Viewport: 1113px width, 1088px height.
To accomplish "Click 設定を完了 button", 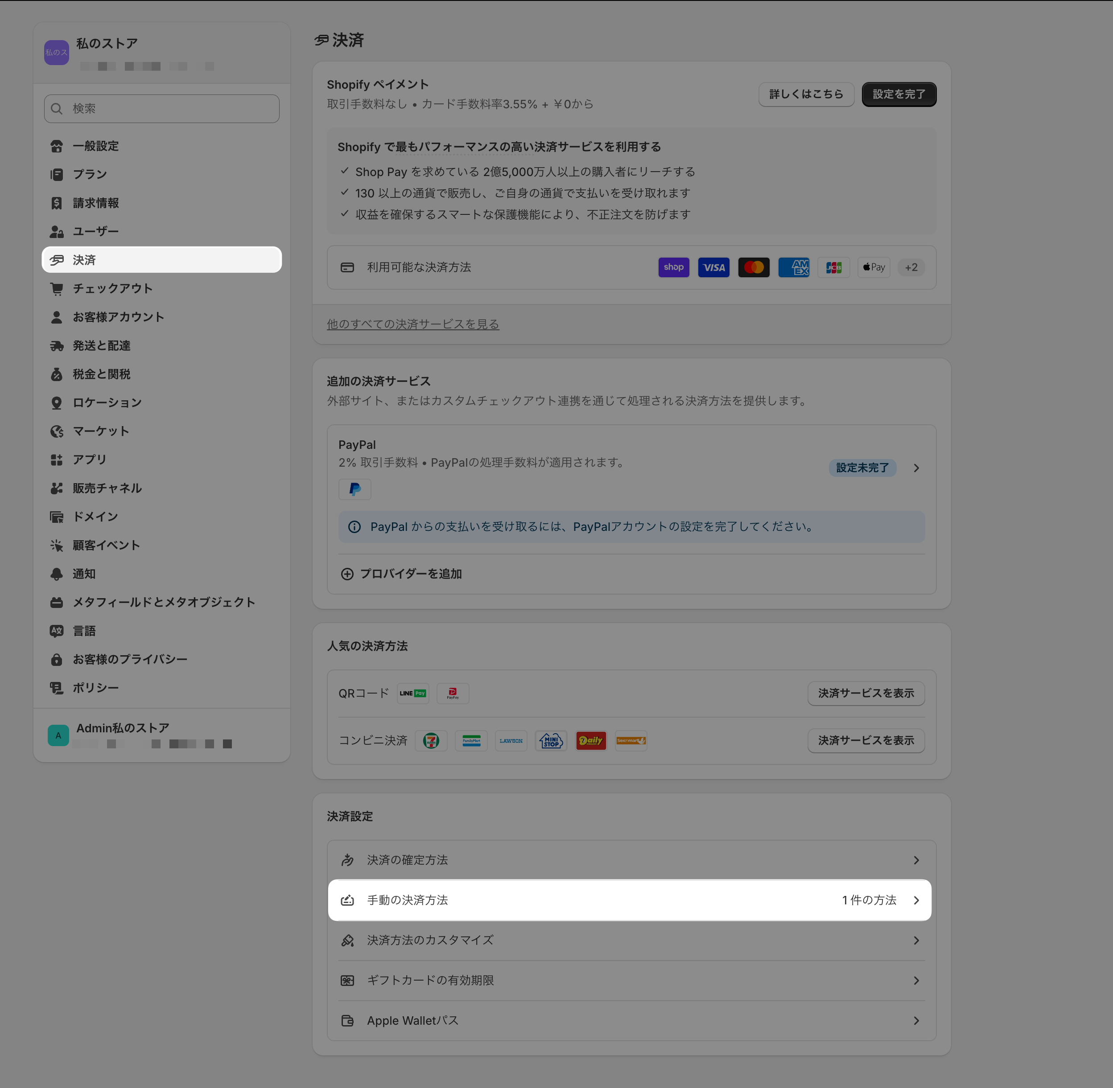I will point(899,94).
